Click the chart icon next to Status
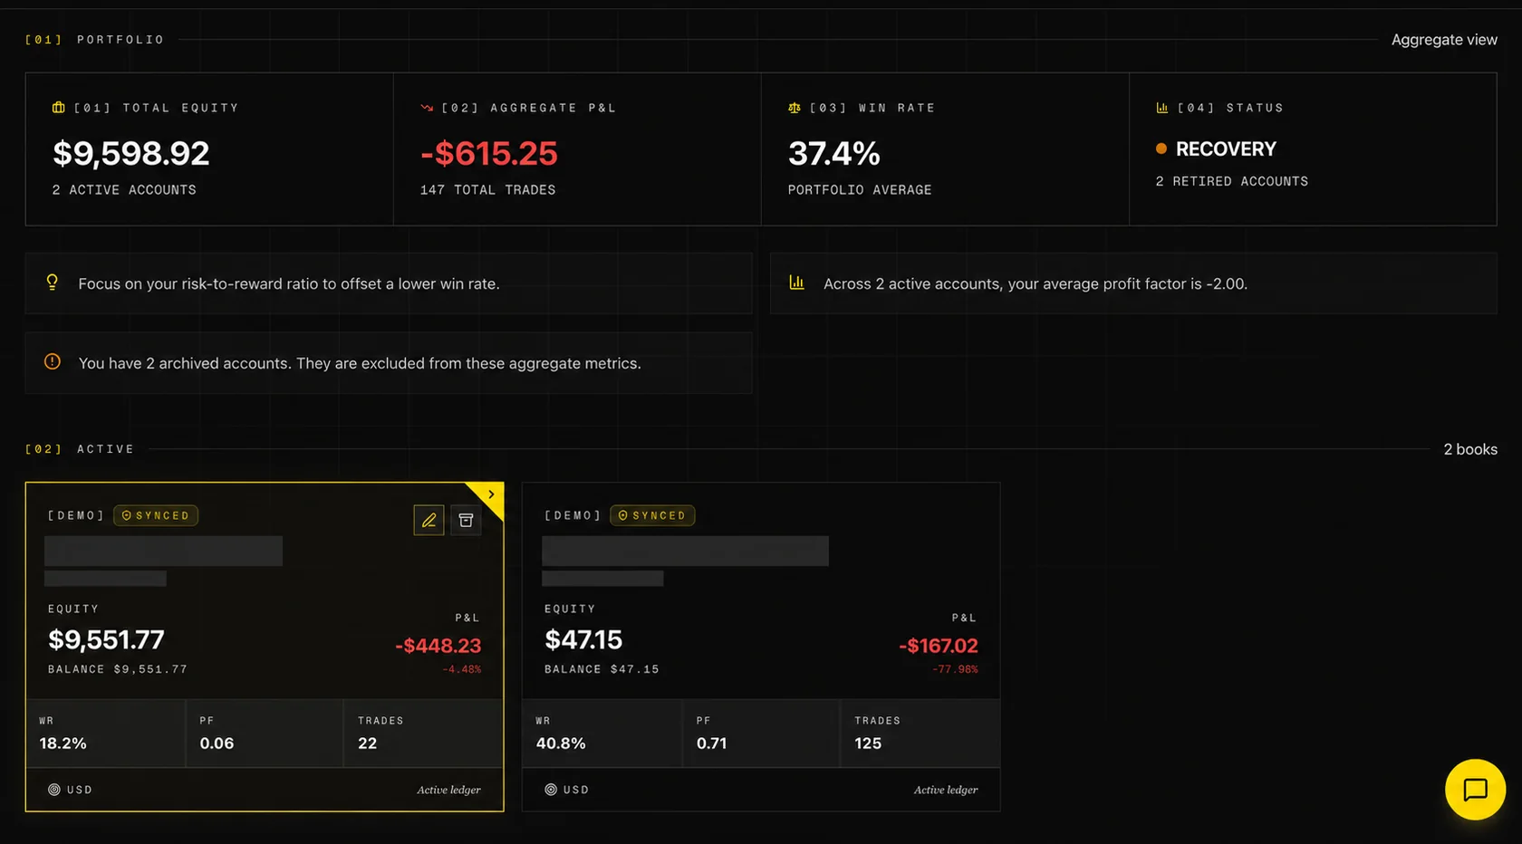1522x844 pixels. tap(1162, 108)
